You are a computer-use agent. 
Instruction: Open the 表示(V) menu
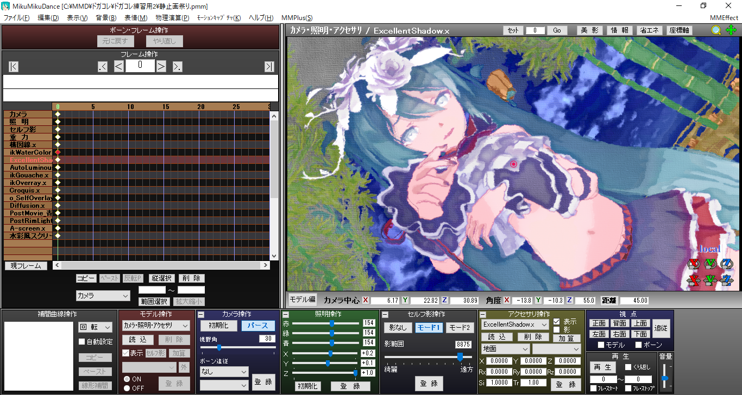[77, 18]
